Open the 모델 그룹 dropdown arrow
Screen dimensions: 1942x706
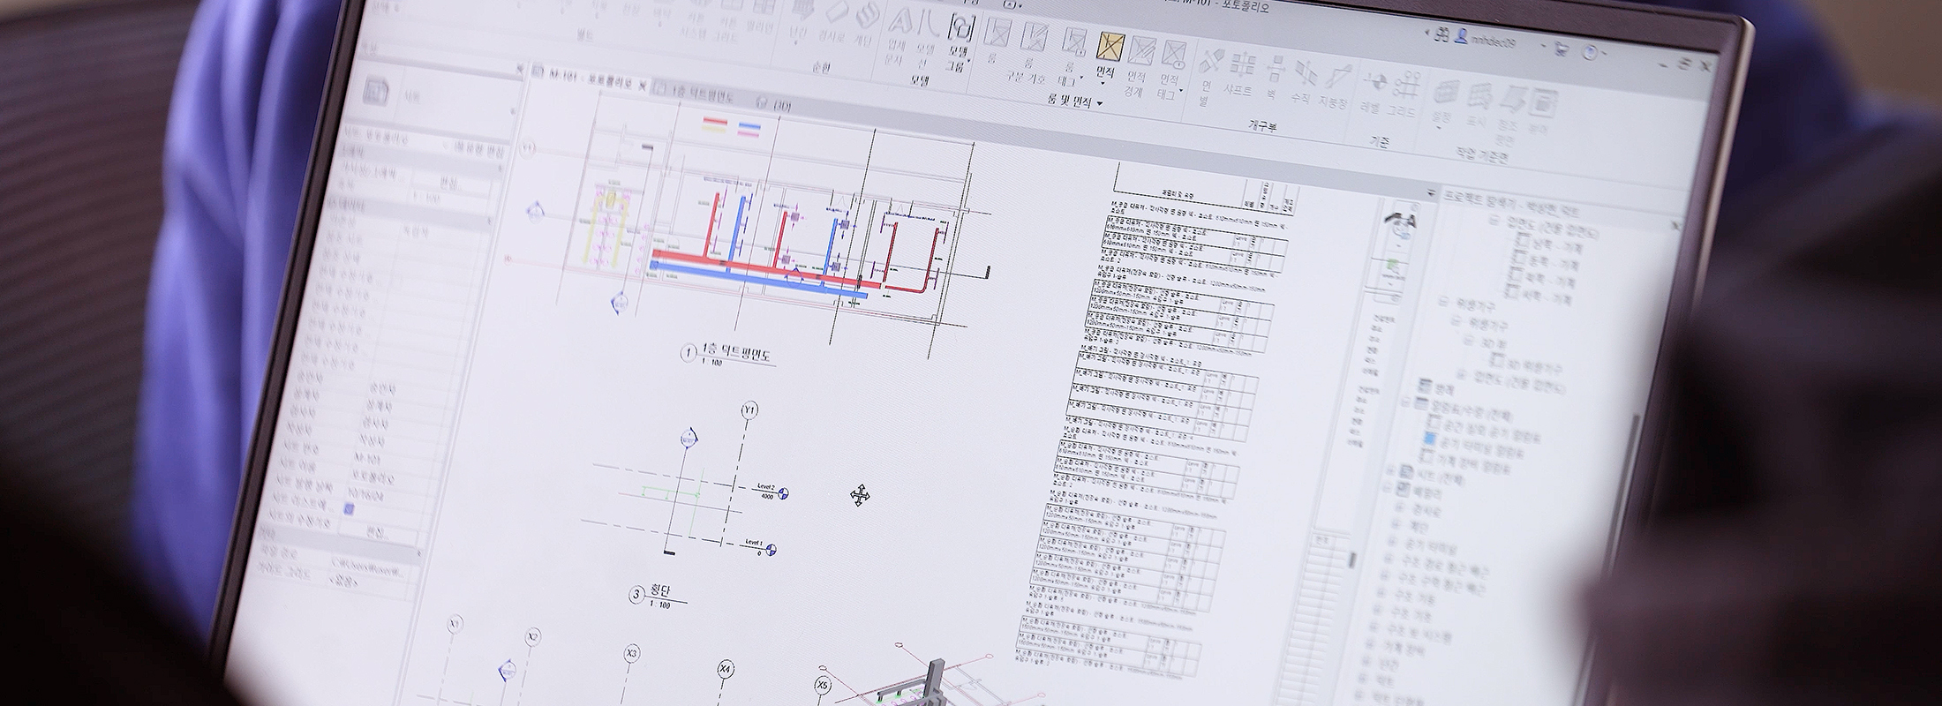pos(969,62)
